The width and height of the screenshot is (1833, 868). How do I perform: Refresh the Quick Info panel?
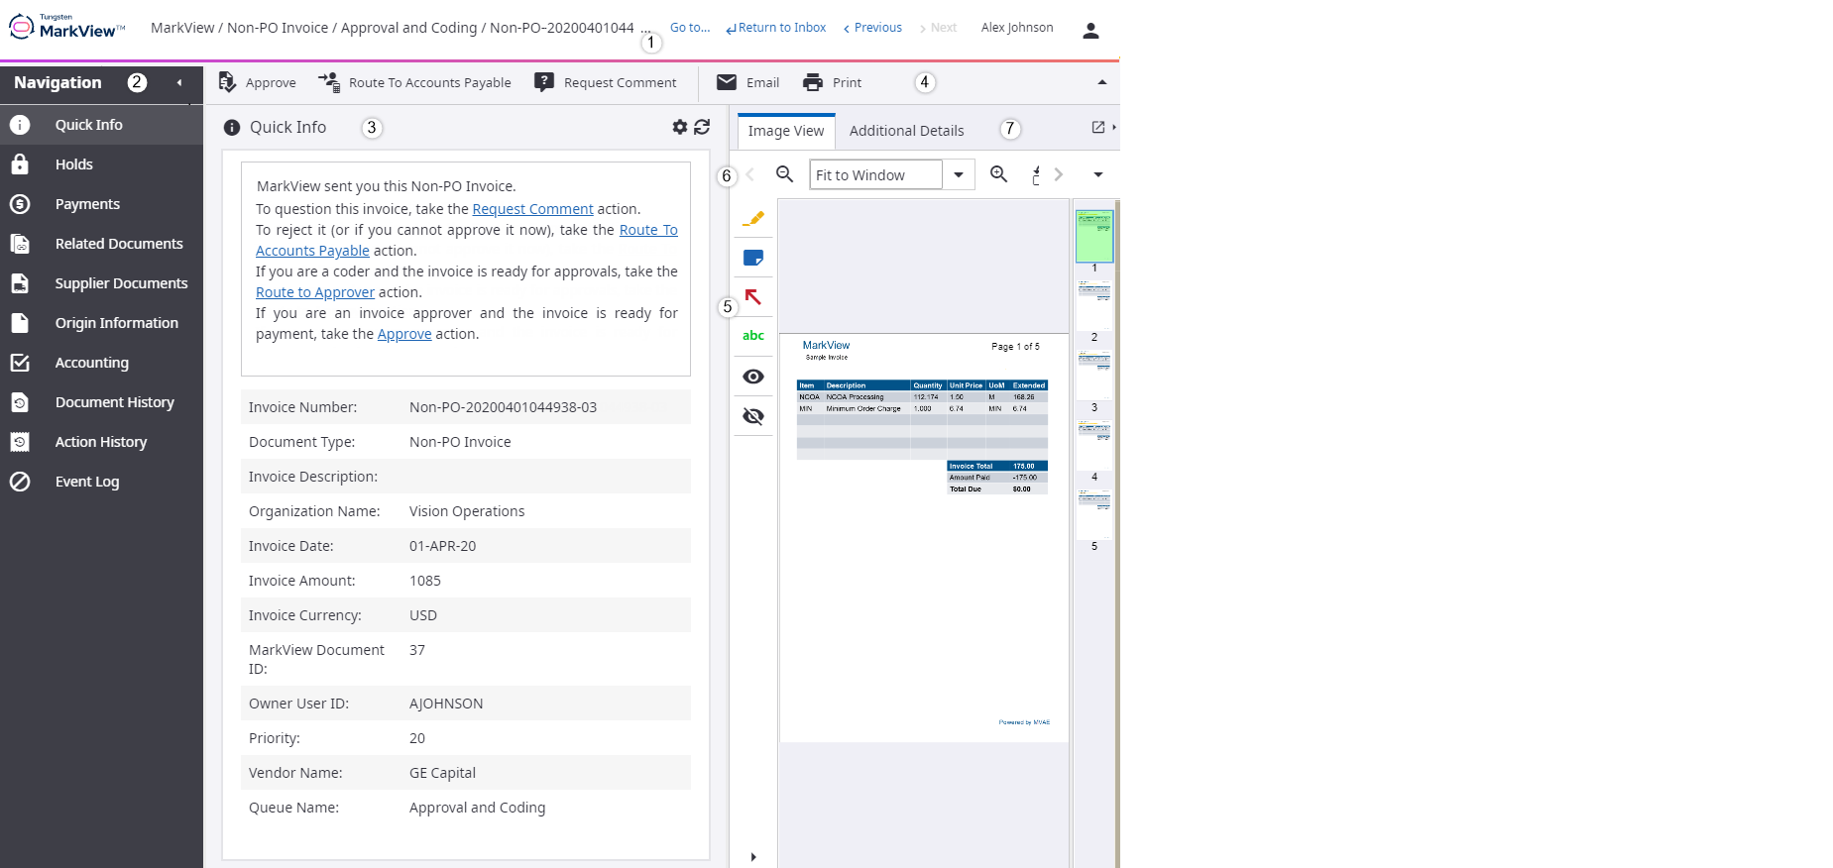[x=702, y=127]
